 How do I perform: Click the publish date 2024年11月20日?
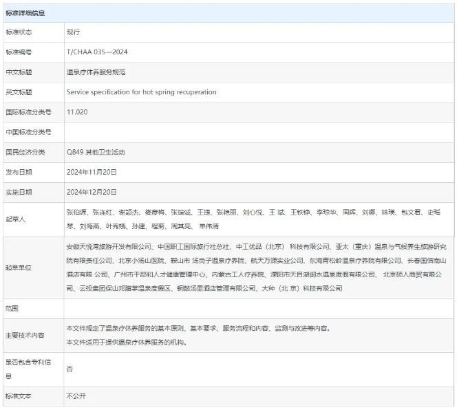click(x=92, y=172)
